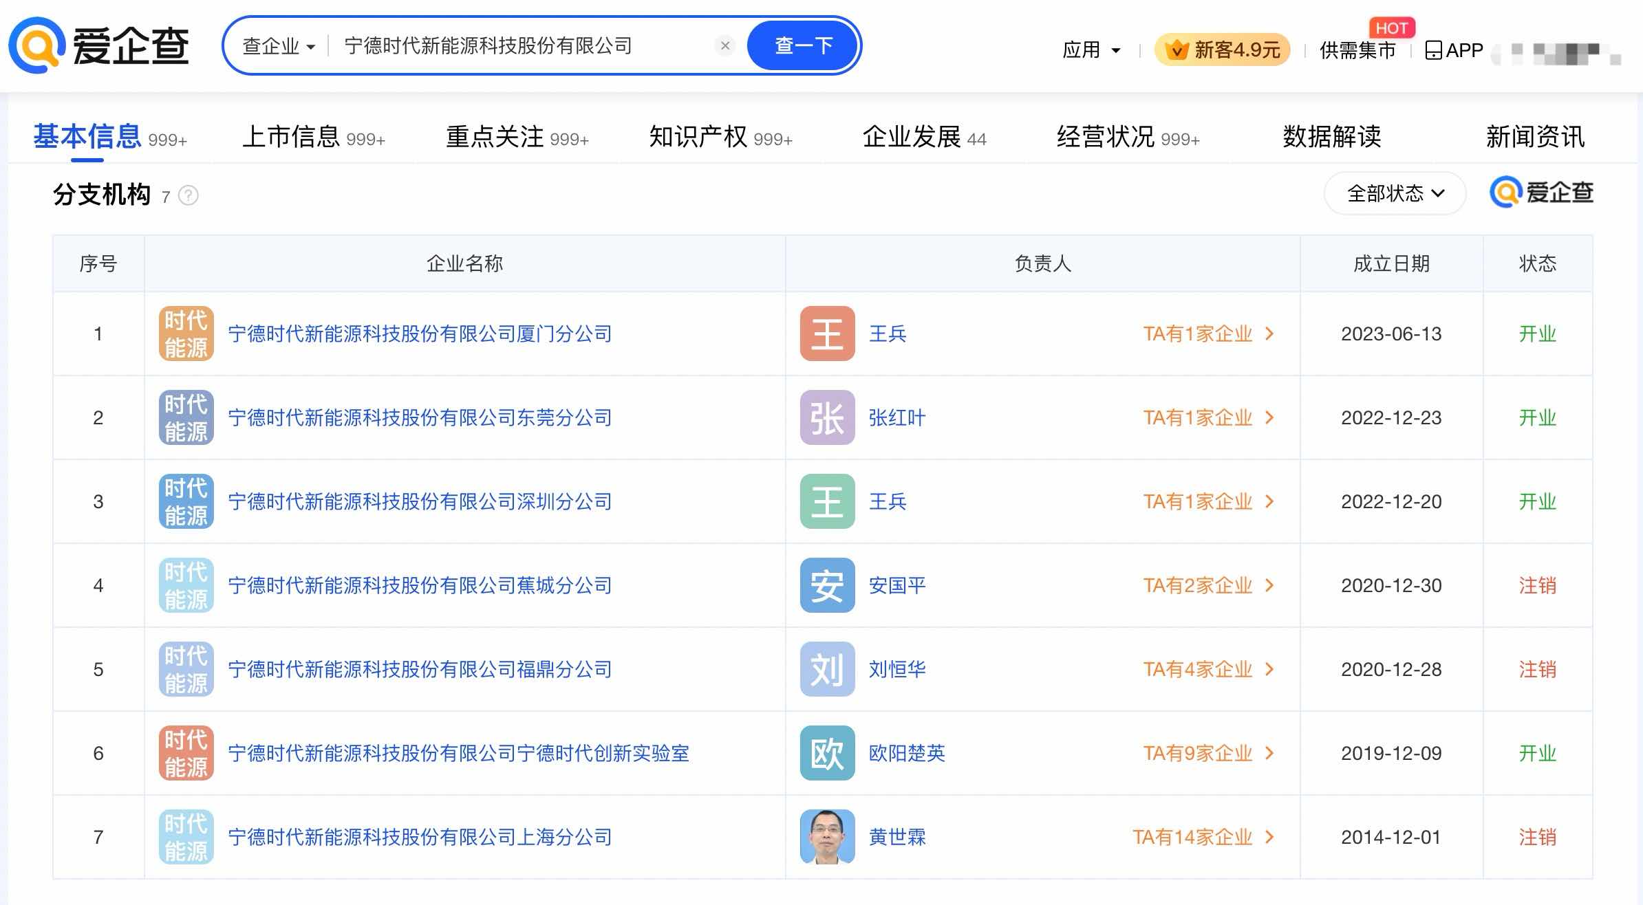Click the 爱企查 watermark logo above the table
The height and width of the screenshot is (905, 1643).
pyautogui.click(x=1541, y=193)
